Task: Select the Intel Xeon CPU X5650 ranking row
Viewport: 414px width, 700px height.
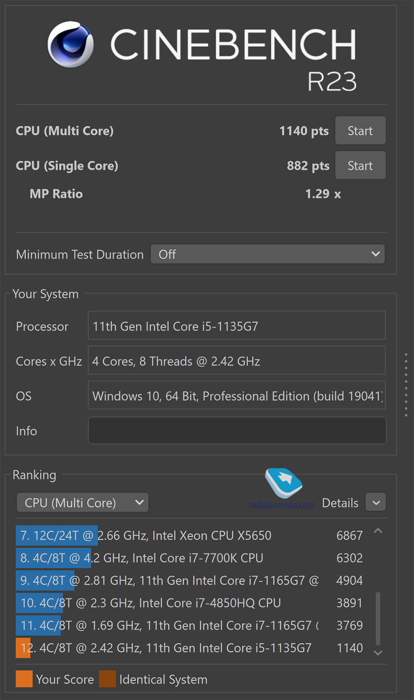Action: tap(190, 535)
